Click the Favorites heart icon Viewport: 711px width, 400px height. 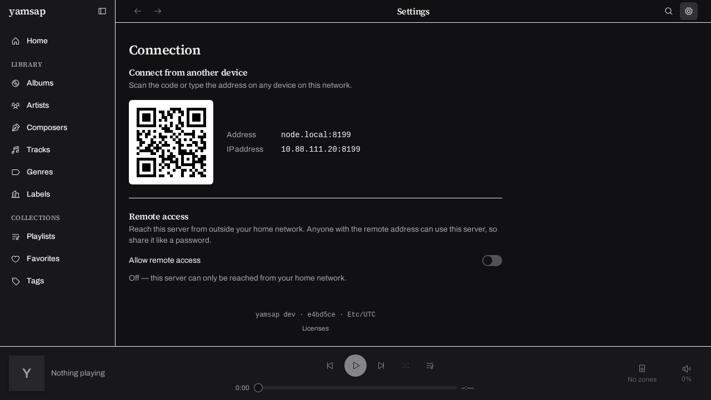pyautogui.click(x=16, y=259)
